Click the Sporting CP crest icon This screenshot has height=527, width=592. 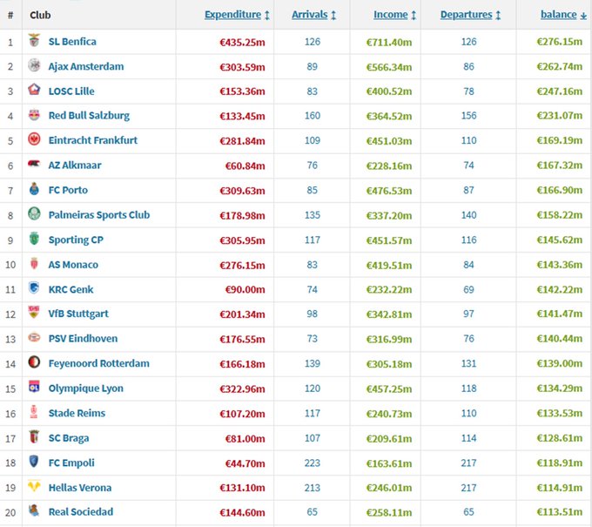34,240
